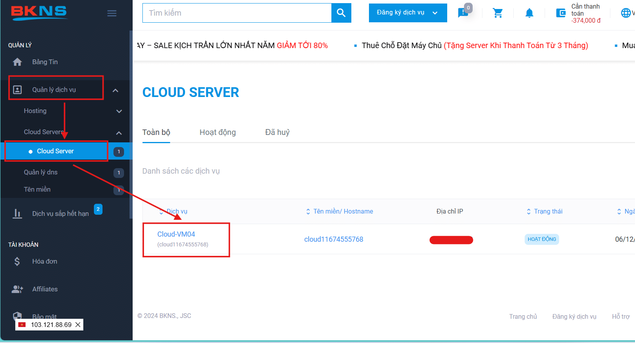Click the Hosting submenu label
This screenshot has width=635, height=343.
[35, 111]
